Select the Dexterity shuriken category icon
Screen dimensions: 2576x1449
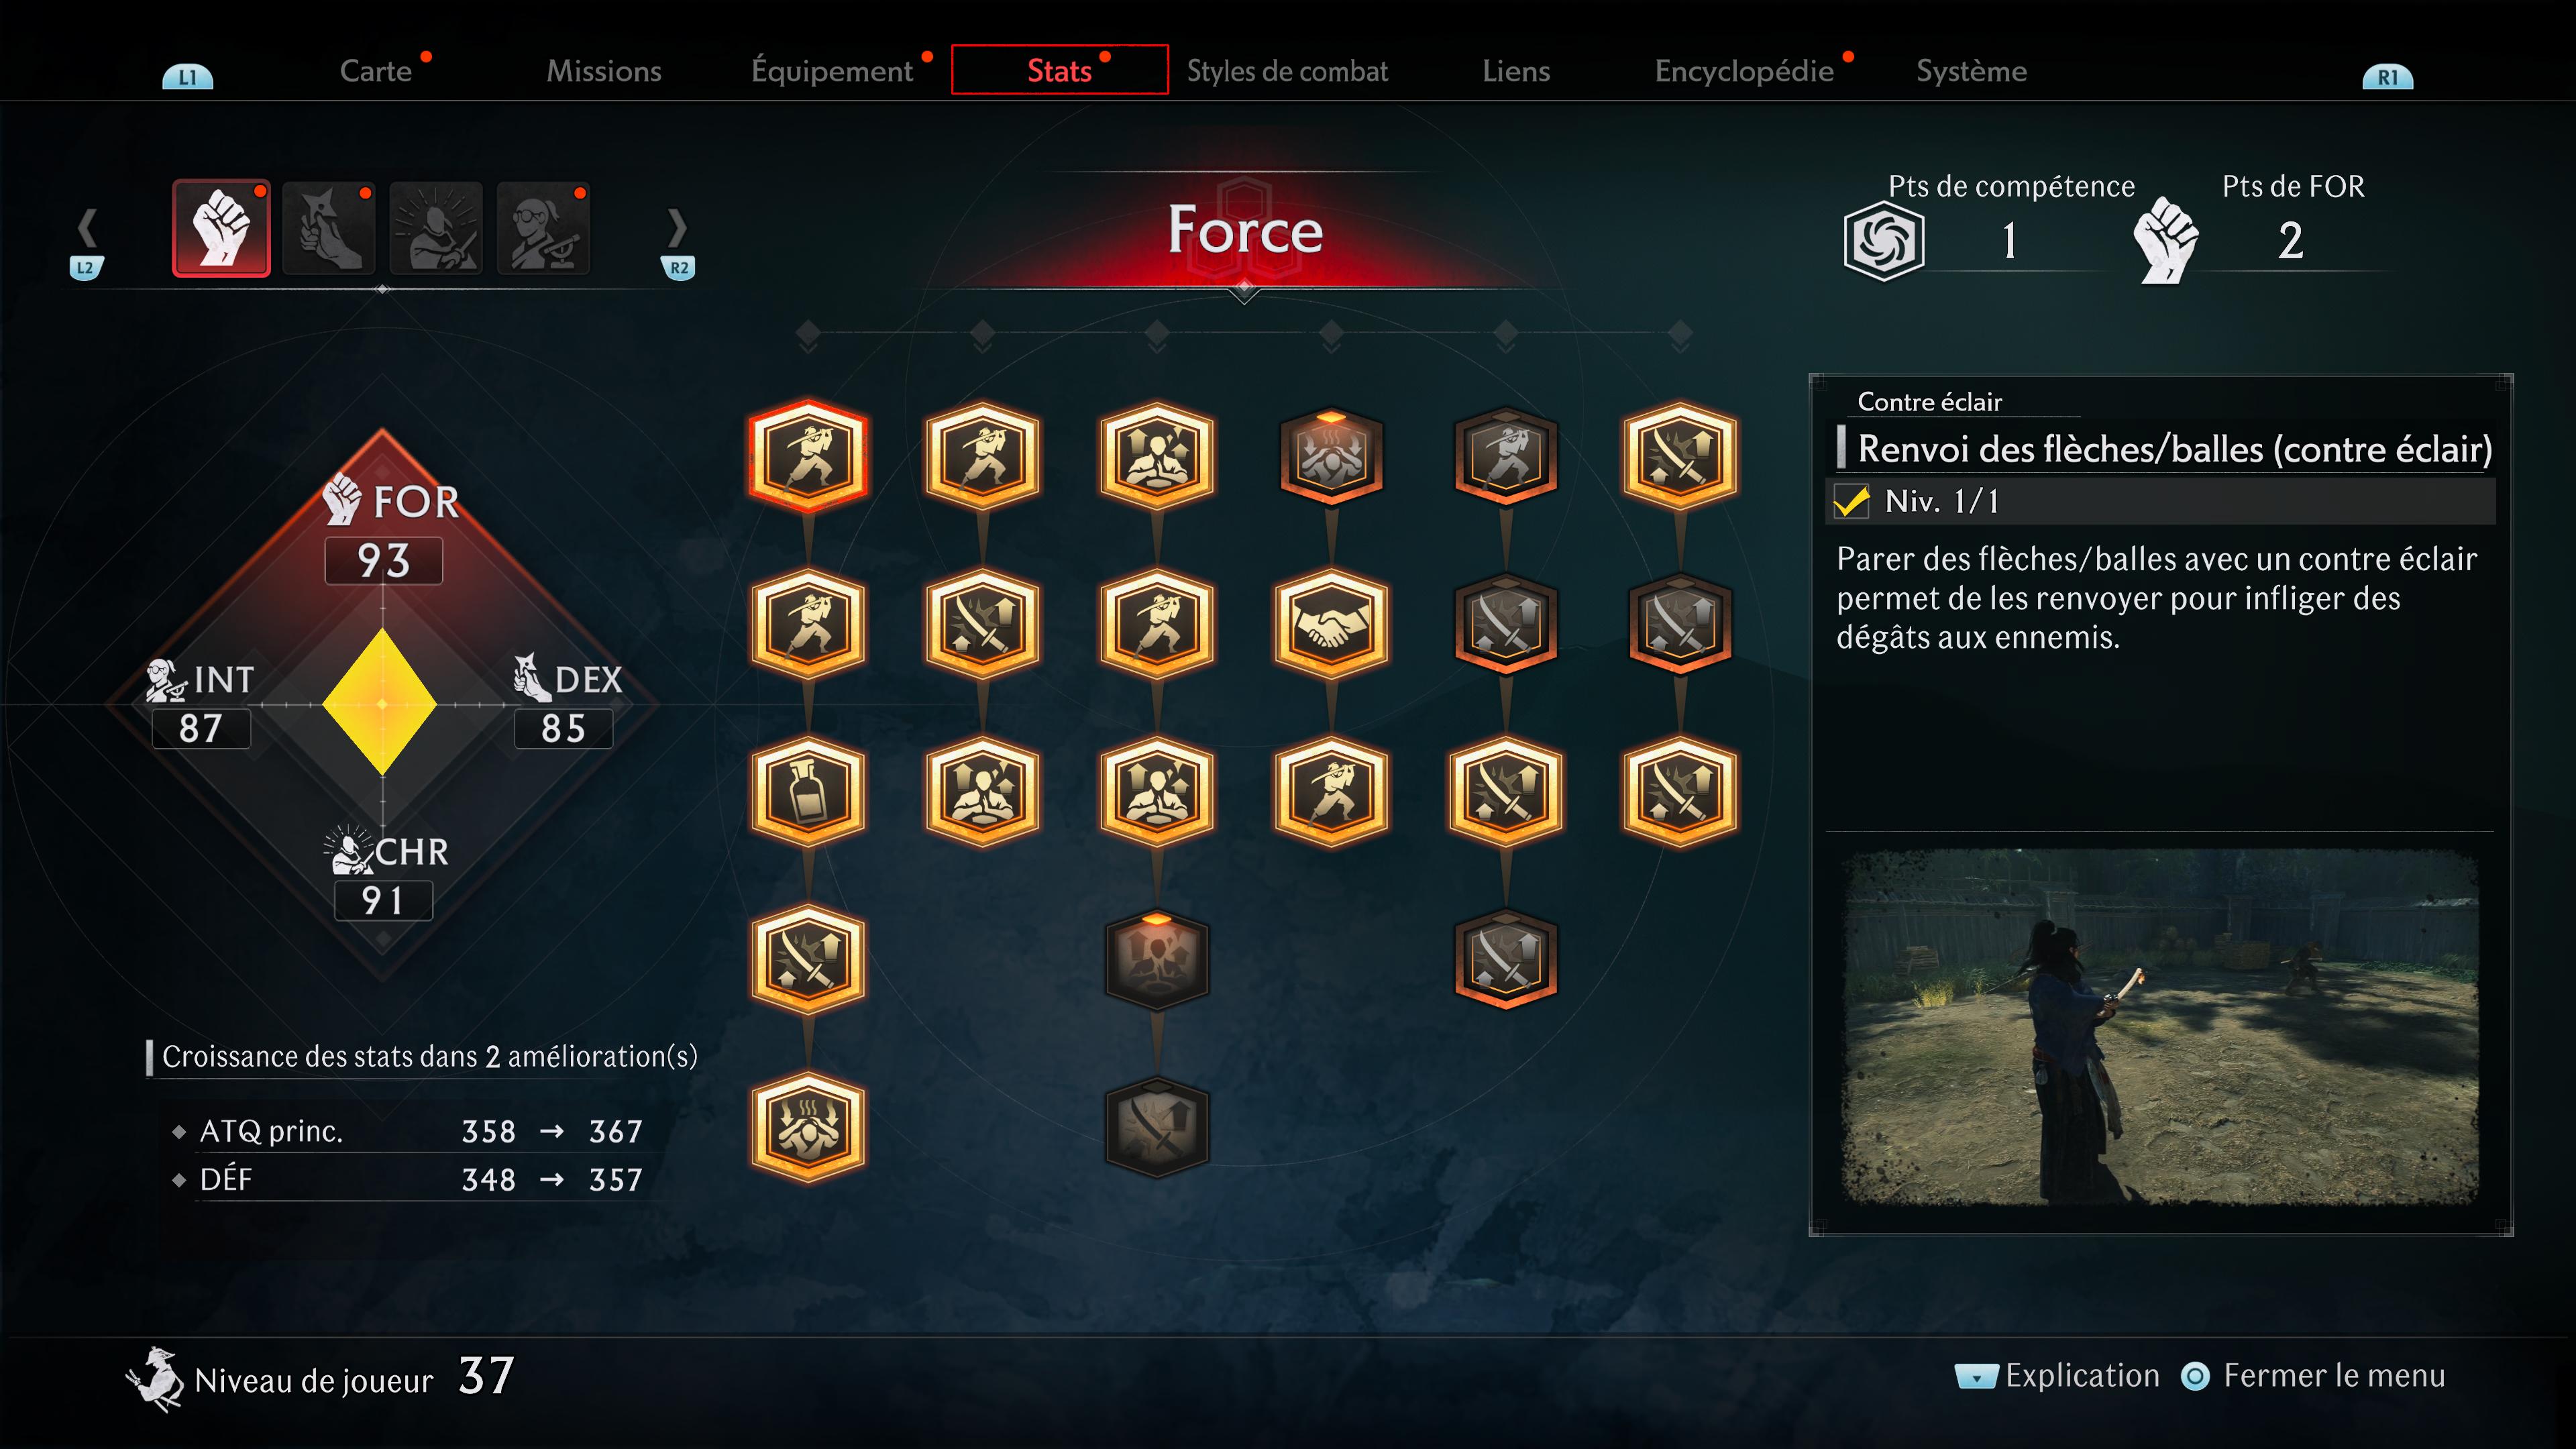(329, 228)
